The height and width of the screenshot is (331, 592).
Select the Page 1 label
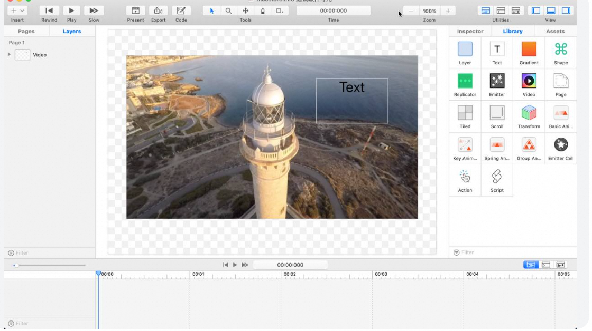point(16,43)
